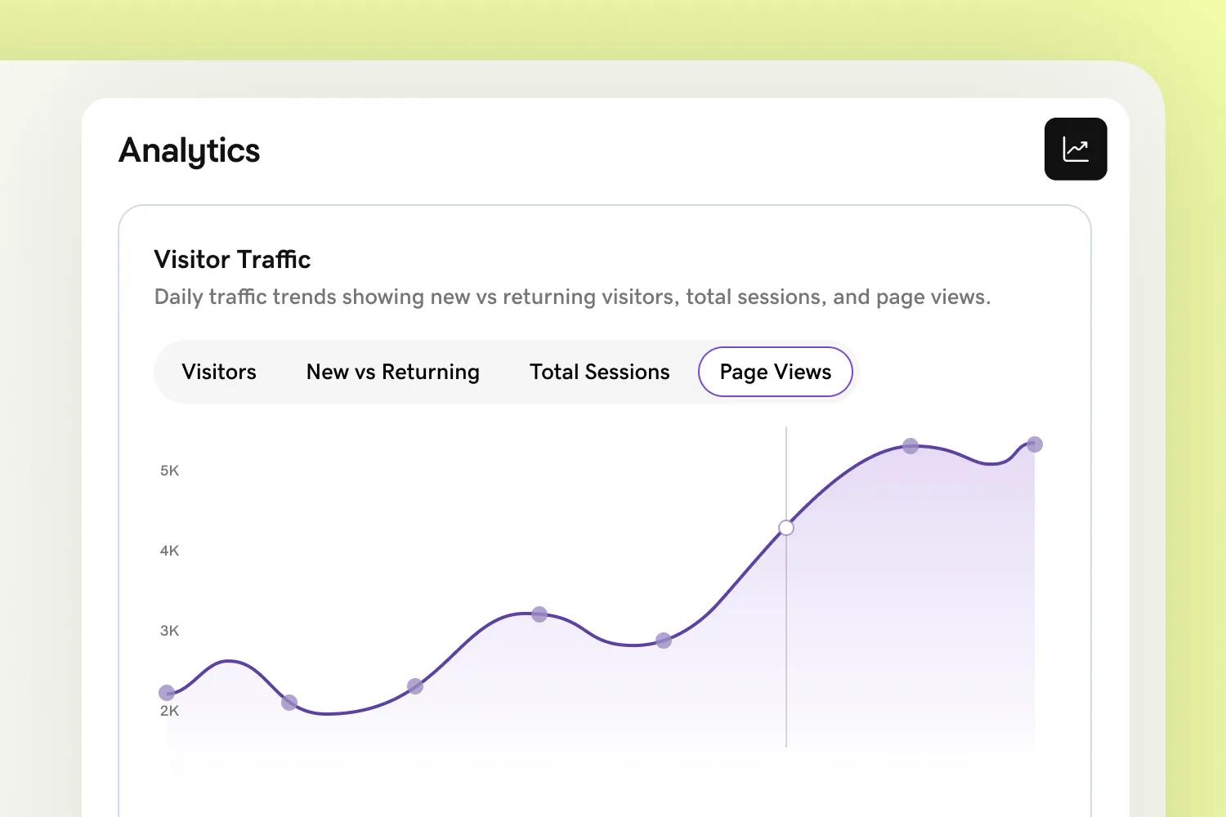
Task: Click the Analytics heading
Action: (x=190, y=151)
